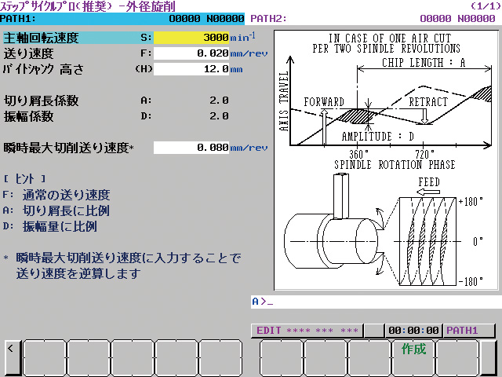
Task: Click the 主軸回転速度 label
Action: [41, 38]
